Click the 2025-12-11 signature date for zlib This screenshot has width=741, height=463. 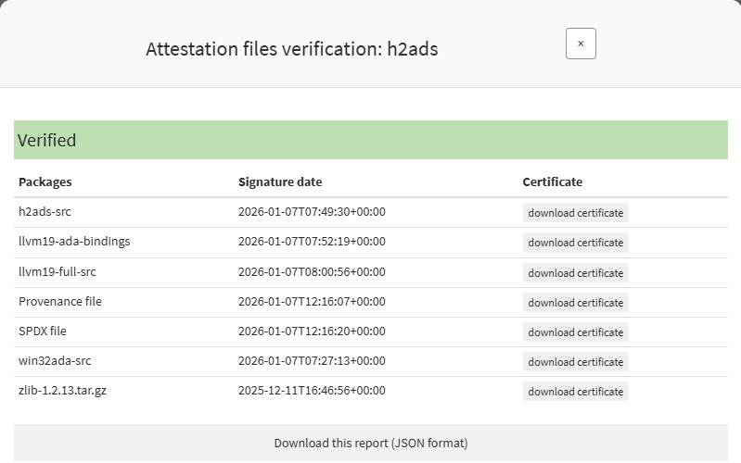point(312,391)
